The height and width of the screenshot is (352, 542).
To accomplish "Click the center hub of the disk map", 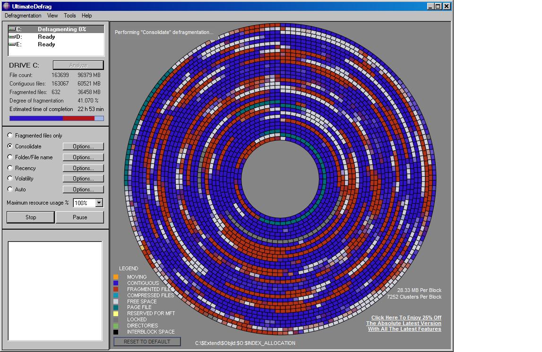I will tap(280, 179).
